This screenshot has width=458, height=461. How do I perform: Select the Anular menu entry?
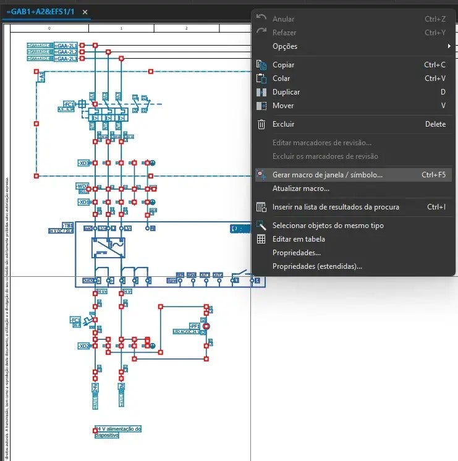click(283, 19)
